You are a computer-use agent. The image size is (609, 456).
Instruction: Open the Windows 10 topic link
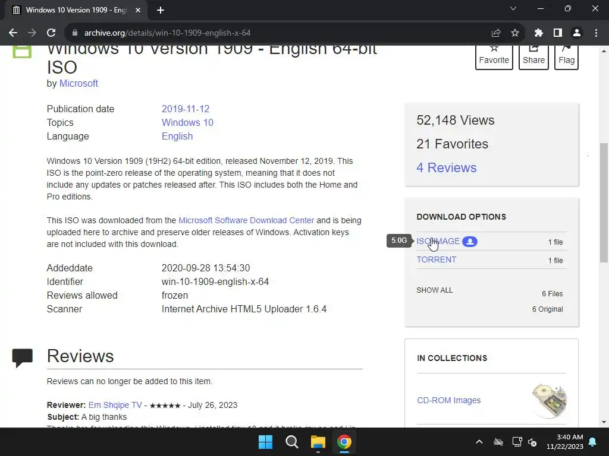point(187,122)
